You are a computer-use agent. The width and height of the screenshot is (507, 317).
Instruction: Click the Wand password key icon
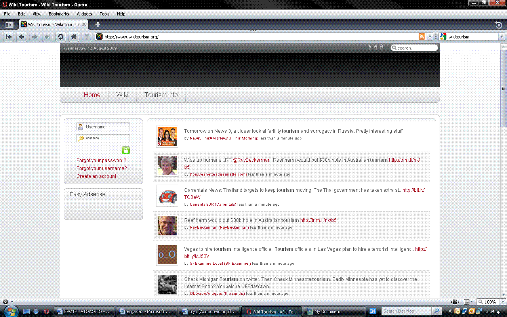pos(87,37)
